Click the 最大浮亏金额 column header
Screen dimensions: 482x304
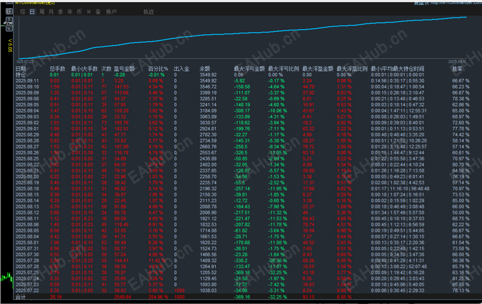click(x=249, y=69)
